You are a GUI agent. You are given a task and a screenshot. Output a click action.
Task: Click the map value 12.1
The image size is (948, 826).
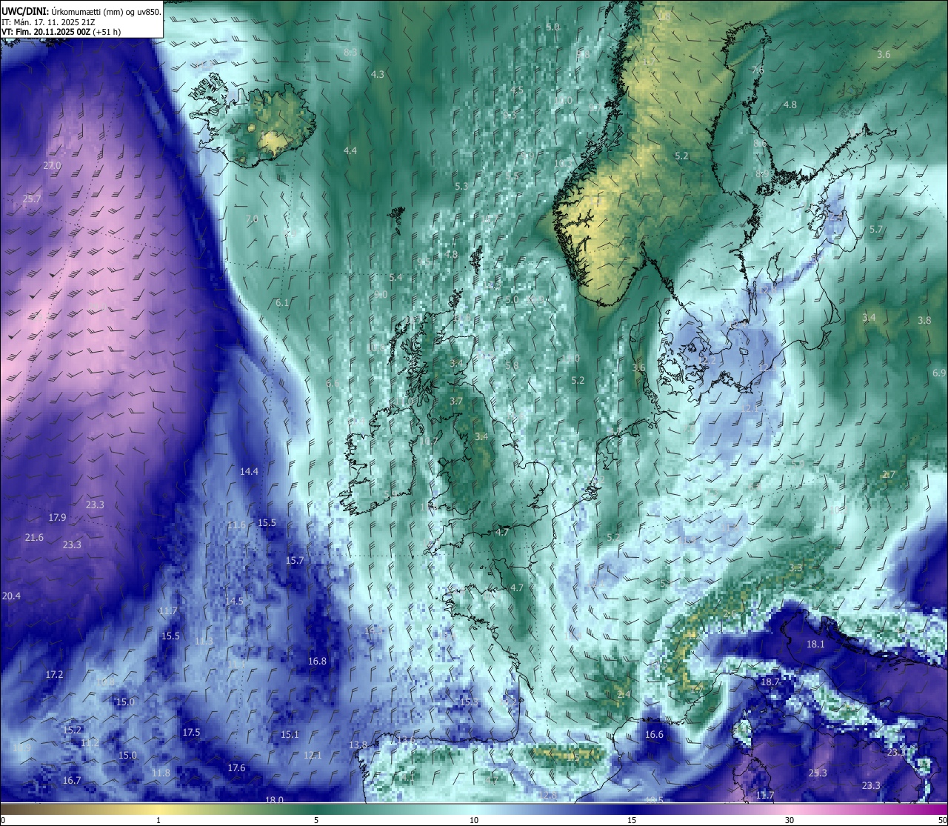pos(313,755)
